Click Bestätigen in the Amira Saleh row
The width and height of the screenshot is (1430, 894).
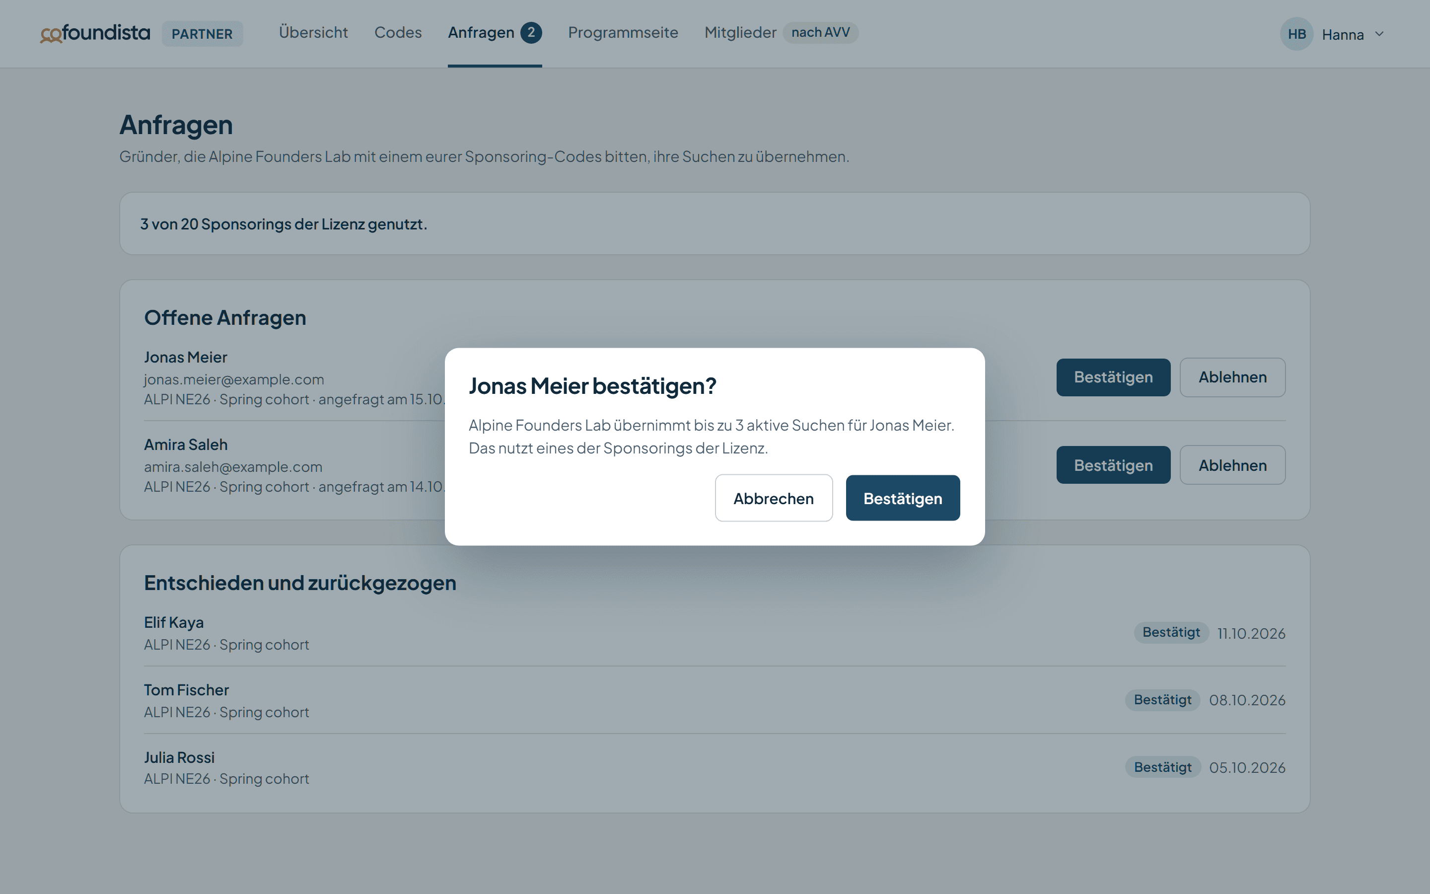1113,465
